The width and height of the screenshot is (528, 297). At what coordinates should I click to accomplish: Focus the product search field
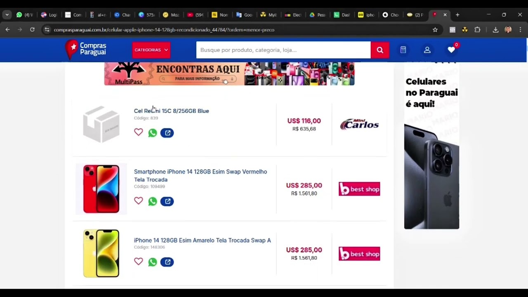coord(283,50)
